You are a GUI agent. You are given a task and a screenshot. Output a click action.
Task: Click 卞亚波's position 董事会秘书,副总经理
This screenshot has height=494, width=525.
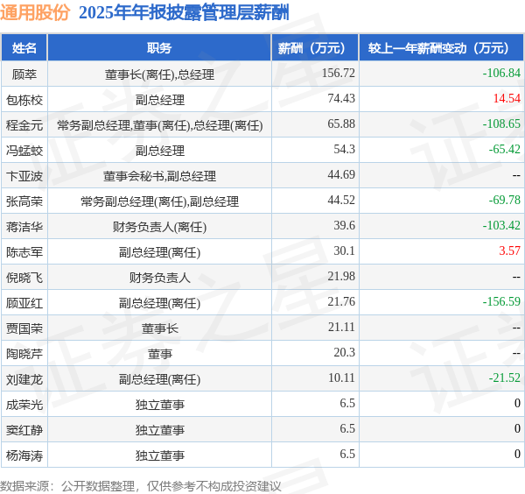pos(159,176)
